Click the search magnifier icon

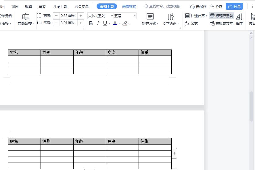(x=146, y=6)
